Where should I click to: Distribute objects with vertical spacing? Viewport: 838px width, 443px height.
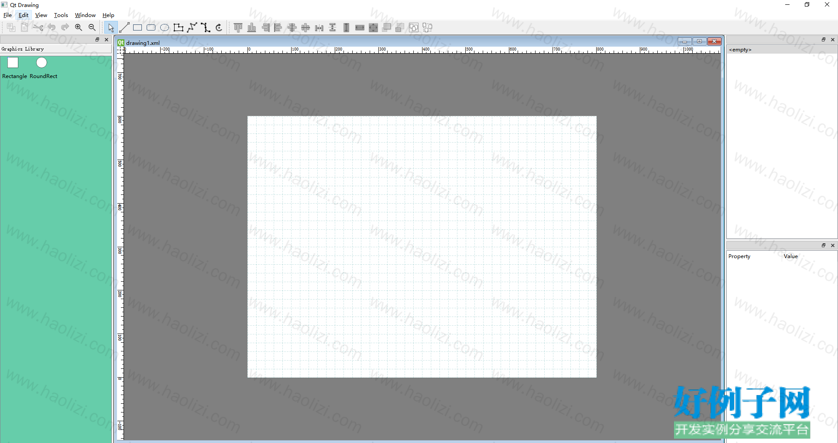pos(333,27)
